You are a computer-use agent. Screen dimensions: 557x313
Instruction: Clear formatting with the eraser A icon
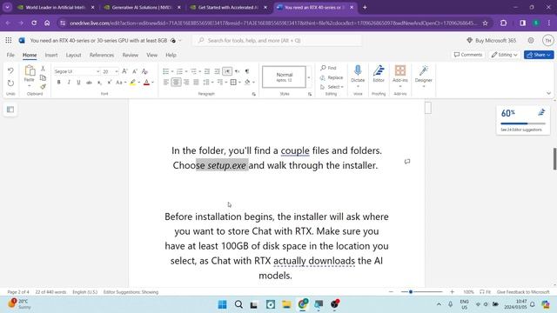click(x=144, y=71)
